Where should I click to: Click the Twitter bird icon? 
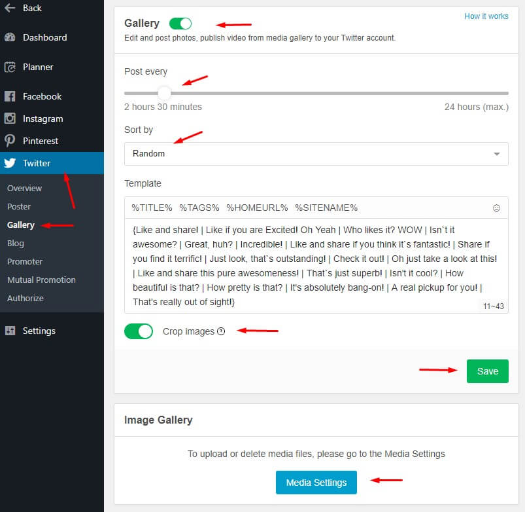pos(10,163)
